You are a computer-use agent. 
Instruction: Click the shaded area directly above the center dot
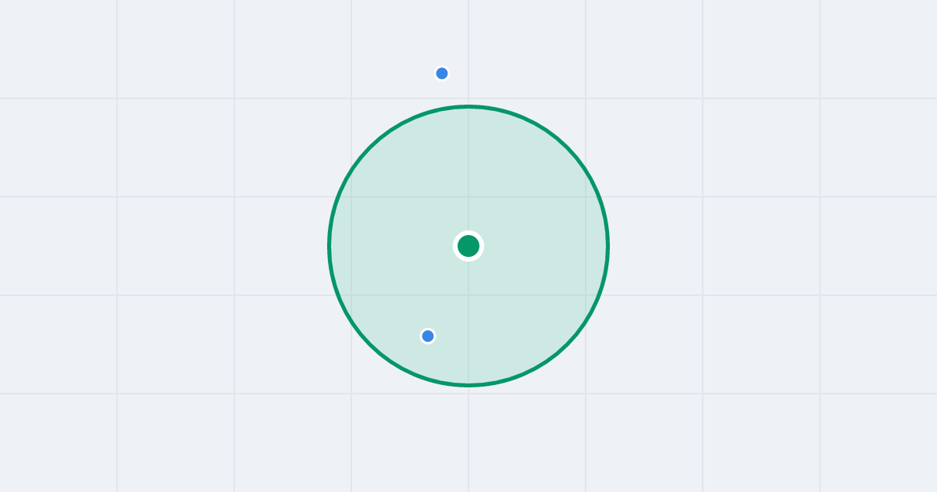click(x=468, y=172)
